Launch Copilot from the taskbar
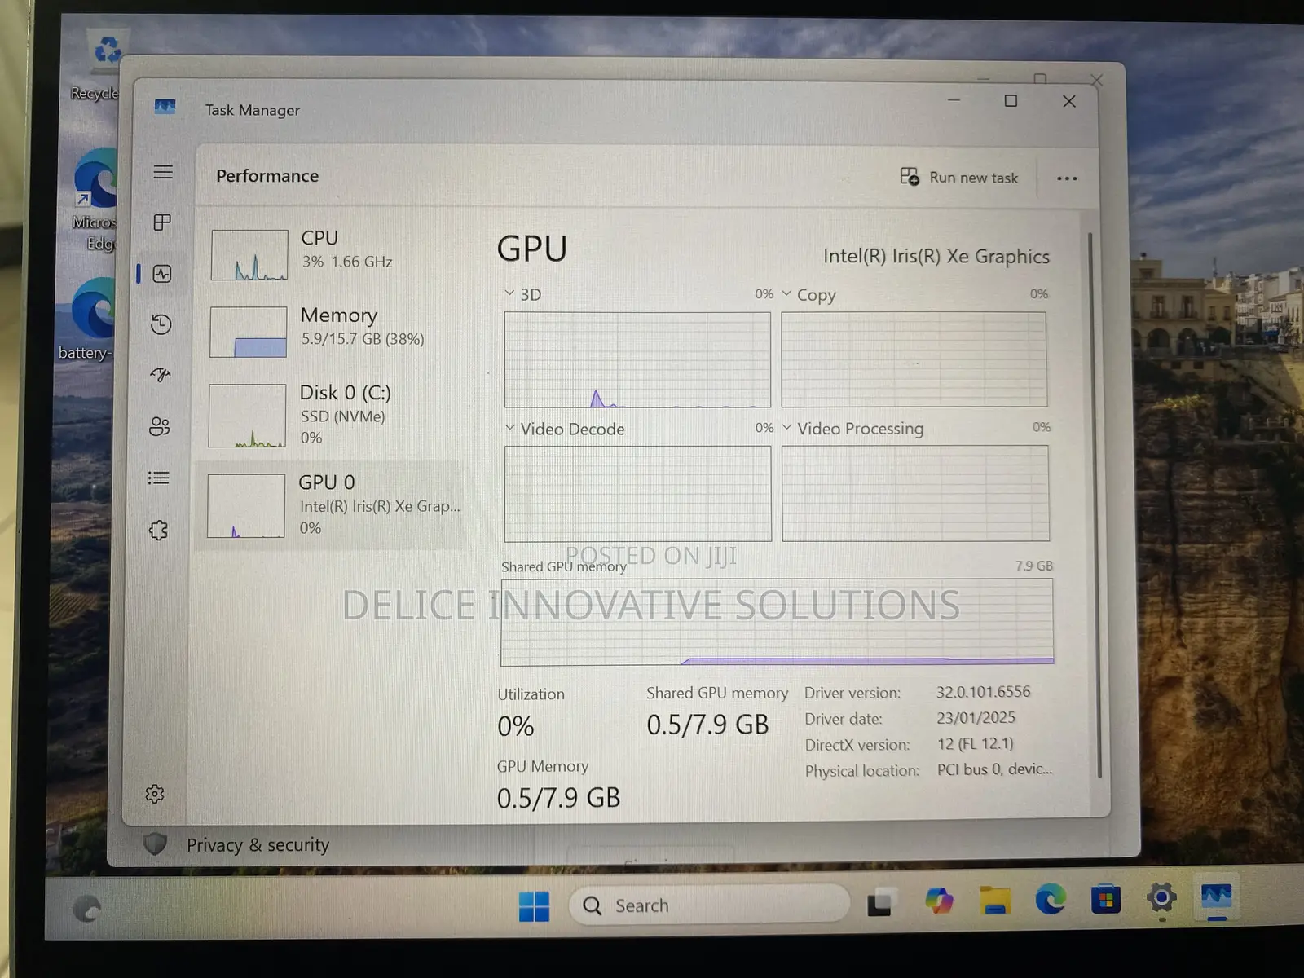This screenshot has width=1304, height=978. pos(939,901)
